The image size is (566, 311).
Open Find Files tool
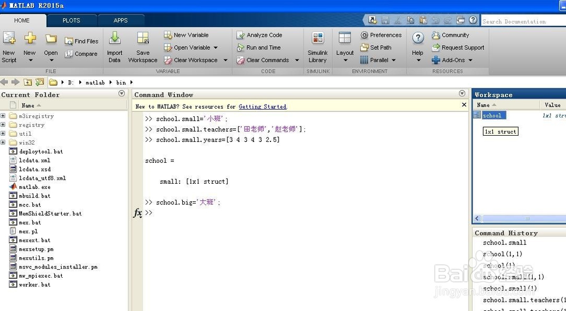(x=82, y=41)
